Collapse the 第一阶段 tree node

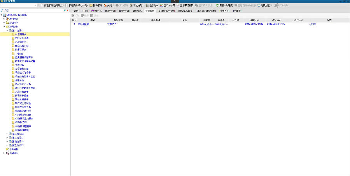pos(7,30)
